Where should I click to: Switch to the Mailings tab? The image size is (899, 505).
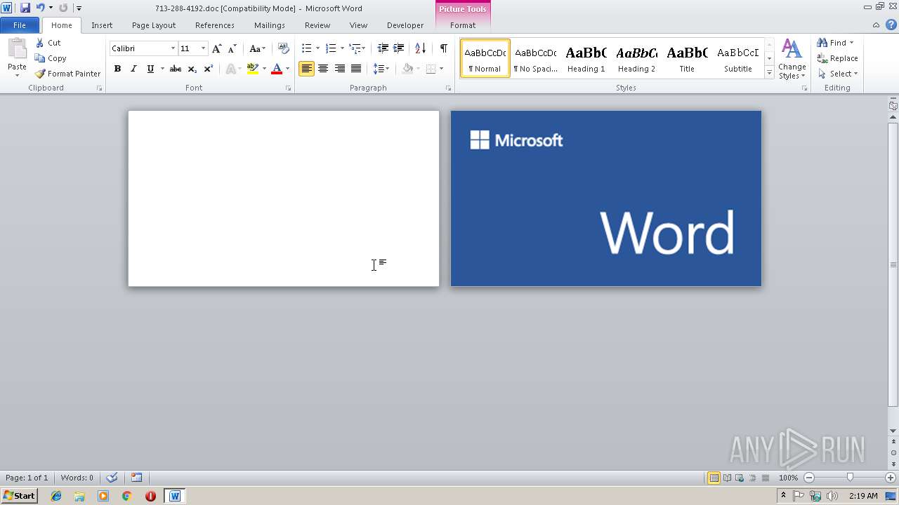(270, 25)
